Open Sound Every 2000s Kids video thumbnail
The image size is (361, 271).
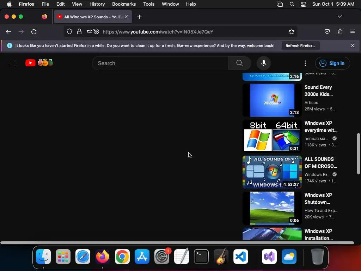tap(272, 100)
